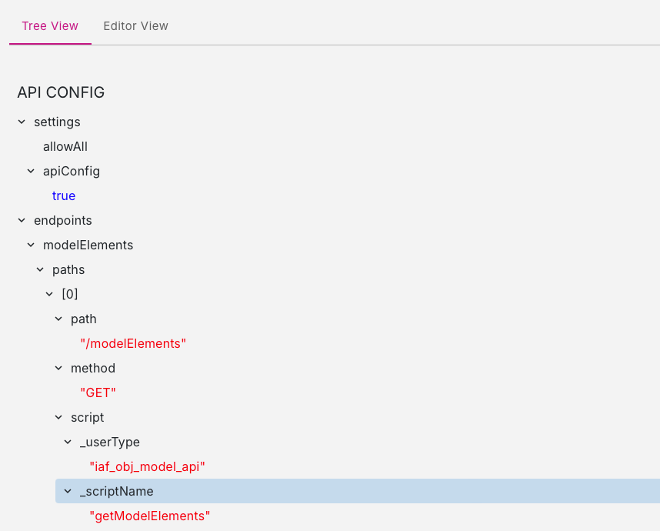
Task: Select the "iaf_obj_model_api" value
Action: [x=147, y=466]
